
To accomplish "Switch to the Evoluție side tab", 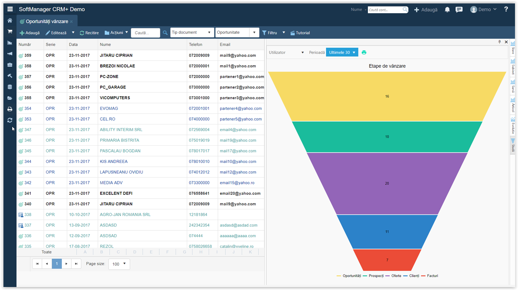I will pos(513,126).
